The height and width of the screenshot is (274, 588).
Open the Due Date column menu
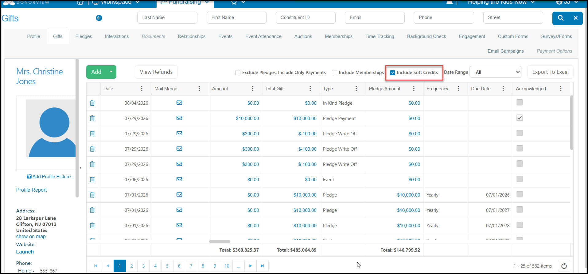click(x=503, y=88)
